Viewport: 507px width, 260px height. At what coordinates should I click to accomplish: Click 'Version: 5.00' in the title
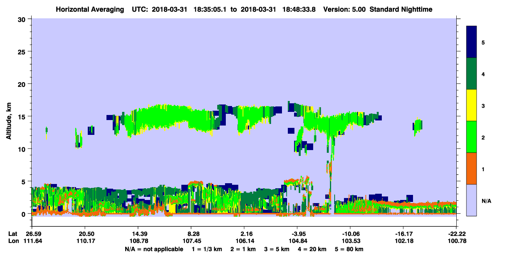pos(344,9)
